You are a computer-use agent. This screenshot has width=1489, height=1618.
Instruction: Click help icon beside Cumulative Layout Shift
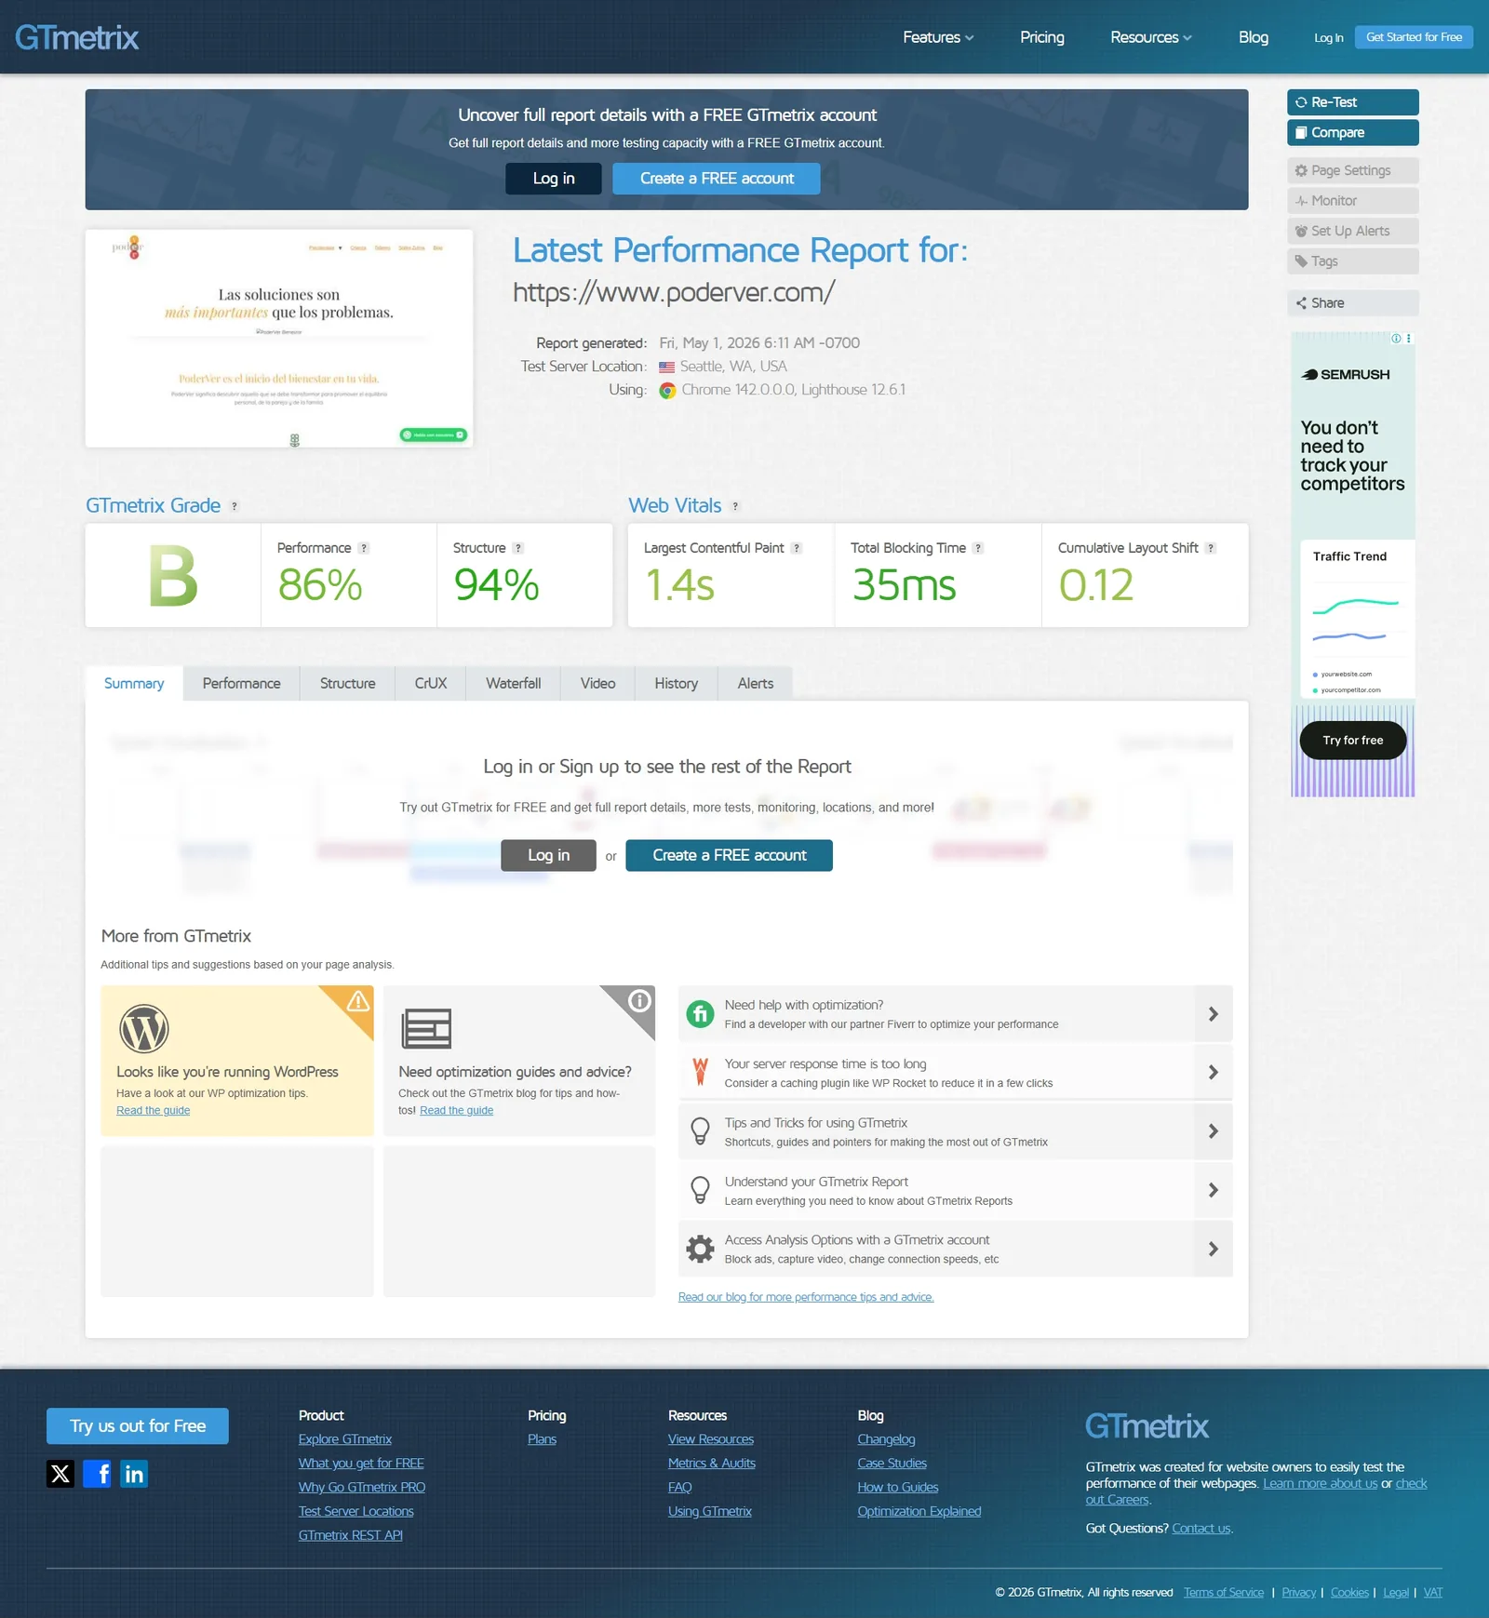point(1211,548)
